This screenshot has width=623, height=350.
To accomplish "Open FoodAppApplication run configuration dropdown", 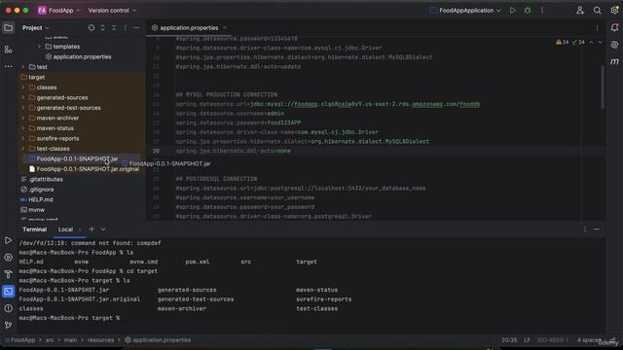I will point(465,11).
